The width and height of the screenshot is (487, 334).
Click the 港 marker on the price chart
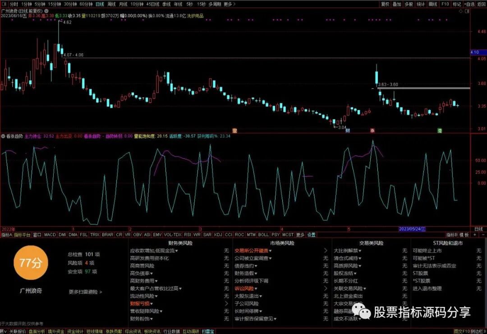point(440,130)
